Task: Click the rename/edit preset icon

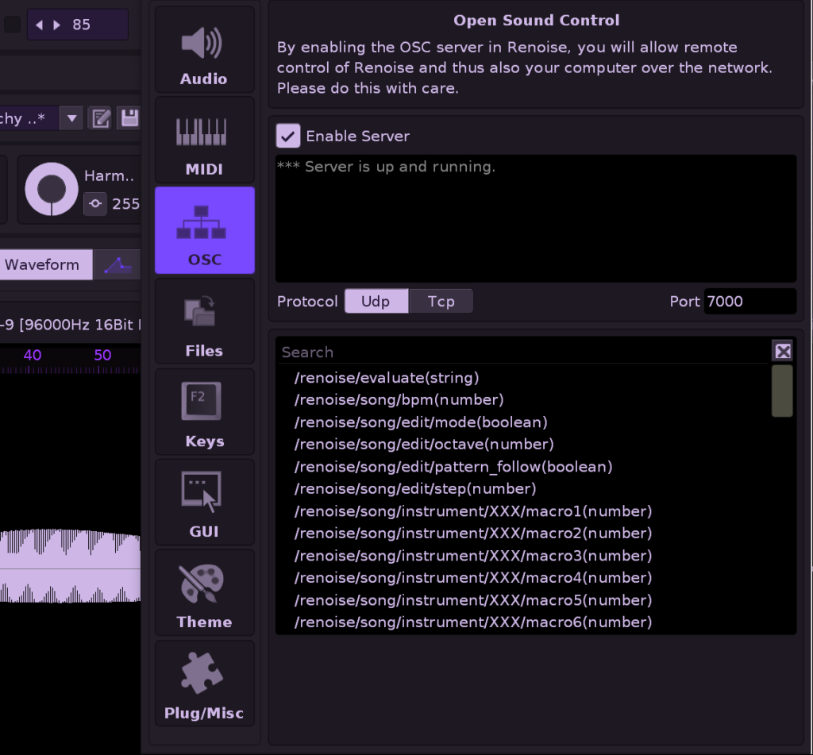Action: pos(101,118)
